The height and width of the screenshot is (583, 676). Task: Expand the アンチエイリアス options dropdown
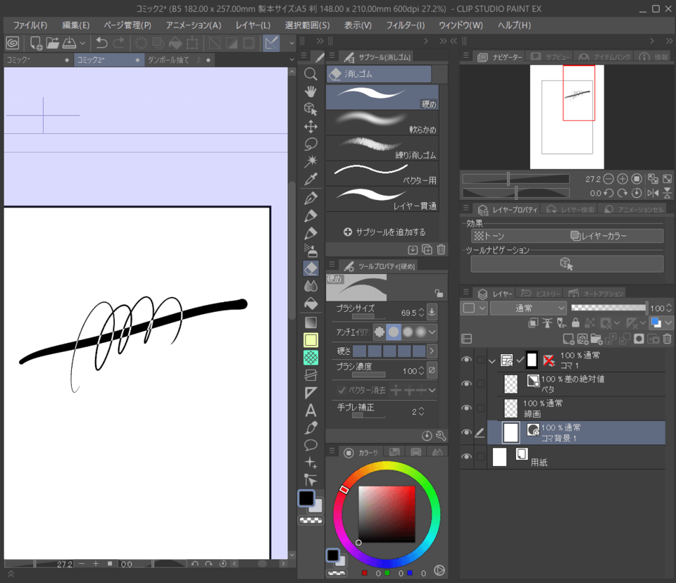(x=432, y=332)
